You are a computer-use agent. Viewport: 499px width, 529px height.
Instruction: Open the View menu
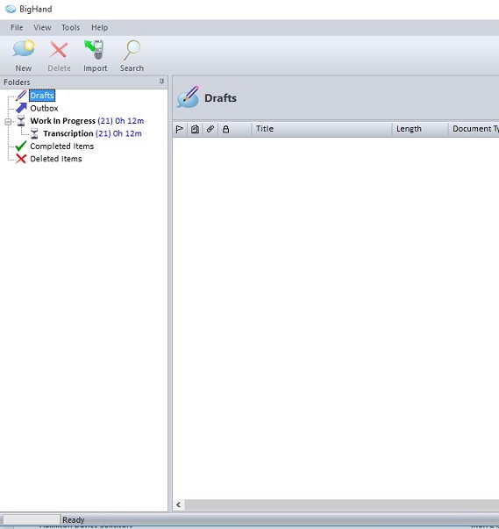point(42,28)
